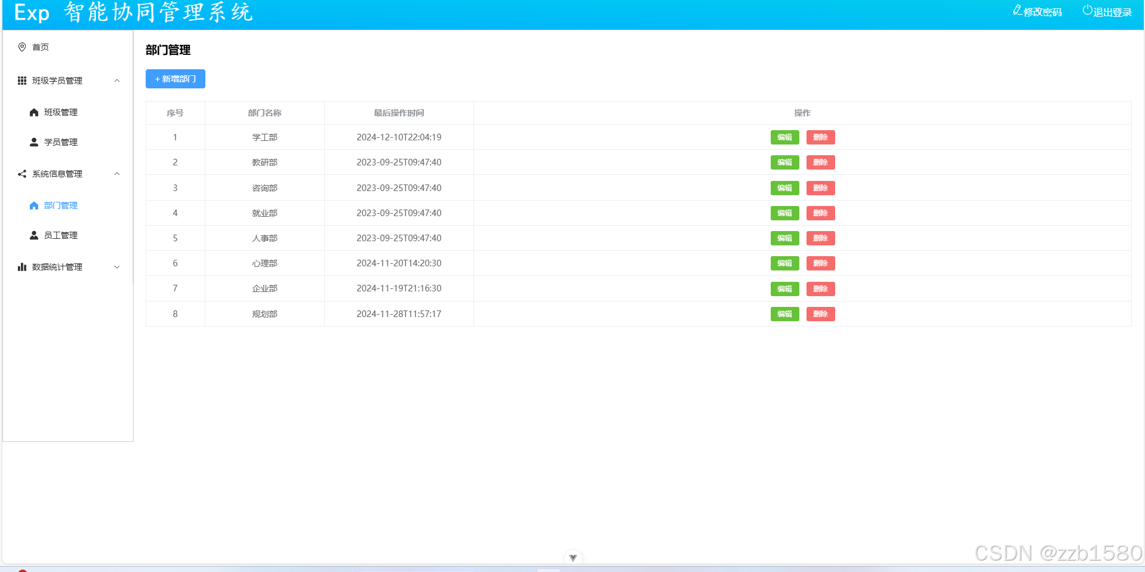
Task: Edit the 就业部 department
Action: [x=784, y=213]
